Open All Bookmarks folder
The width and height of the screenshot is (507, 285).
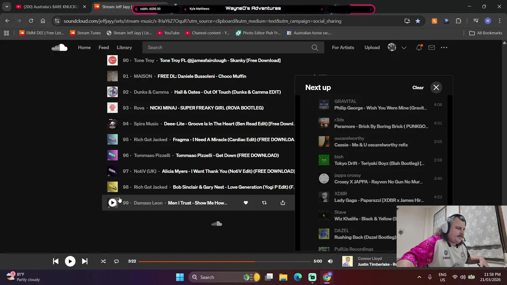[485, 33]
